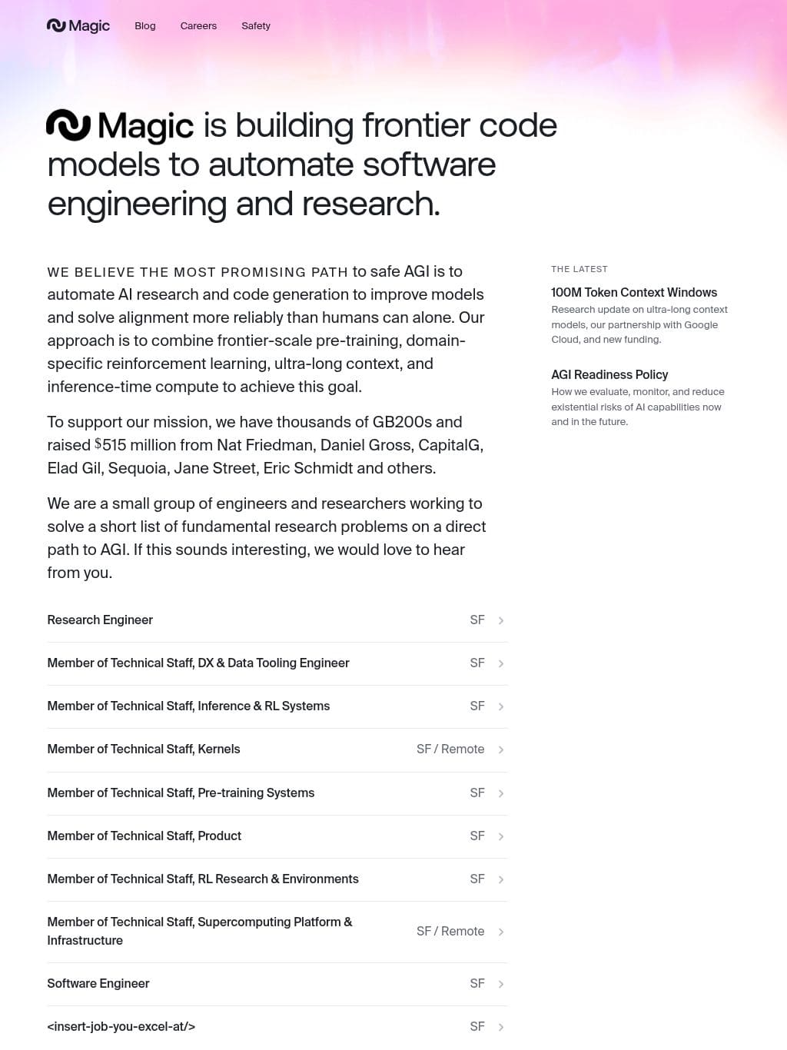
Task: Open the Blog page
Action: [x=145, y=25]
